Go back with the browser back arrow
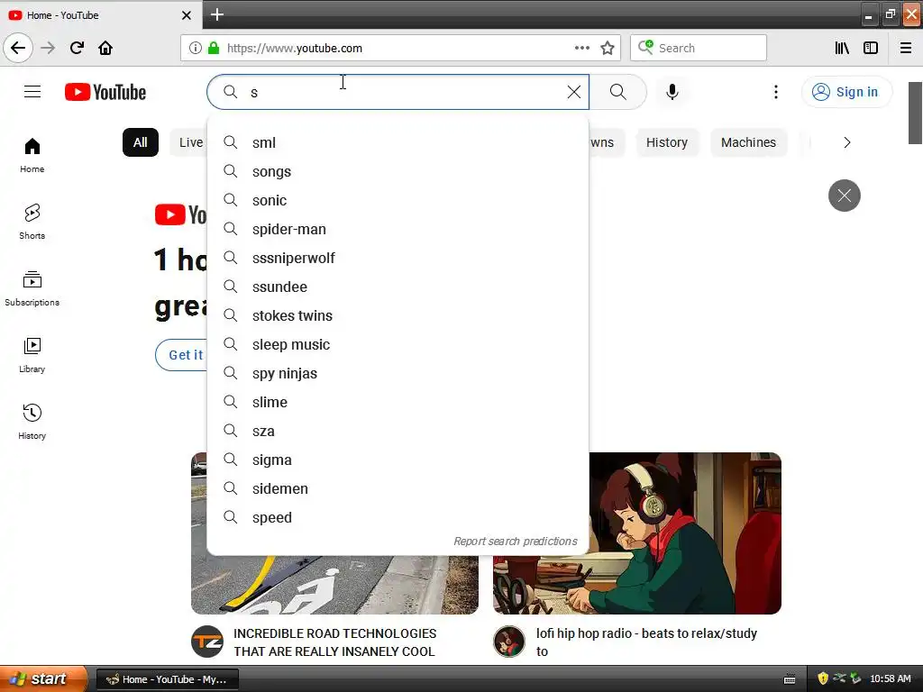 point(18,48)
